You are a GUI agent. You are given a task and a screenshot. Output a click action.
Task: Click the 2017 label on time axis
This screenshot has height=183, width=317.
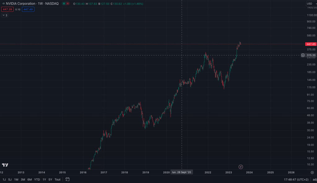pos(104,172)
